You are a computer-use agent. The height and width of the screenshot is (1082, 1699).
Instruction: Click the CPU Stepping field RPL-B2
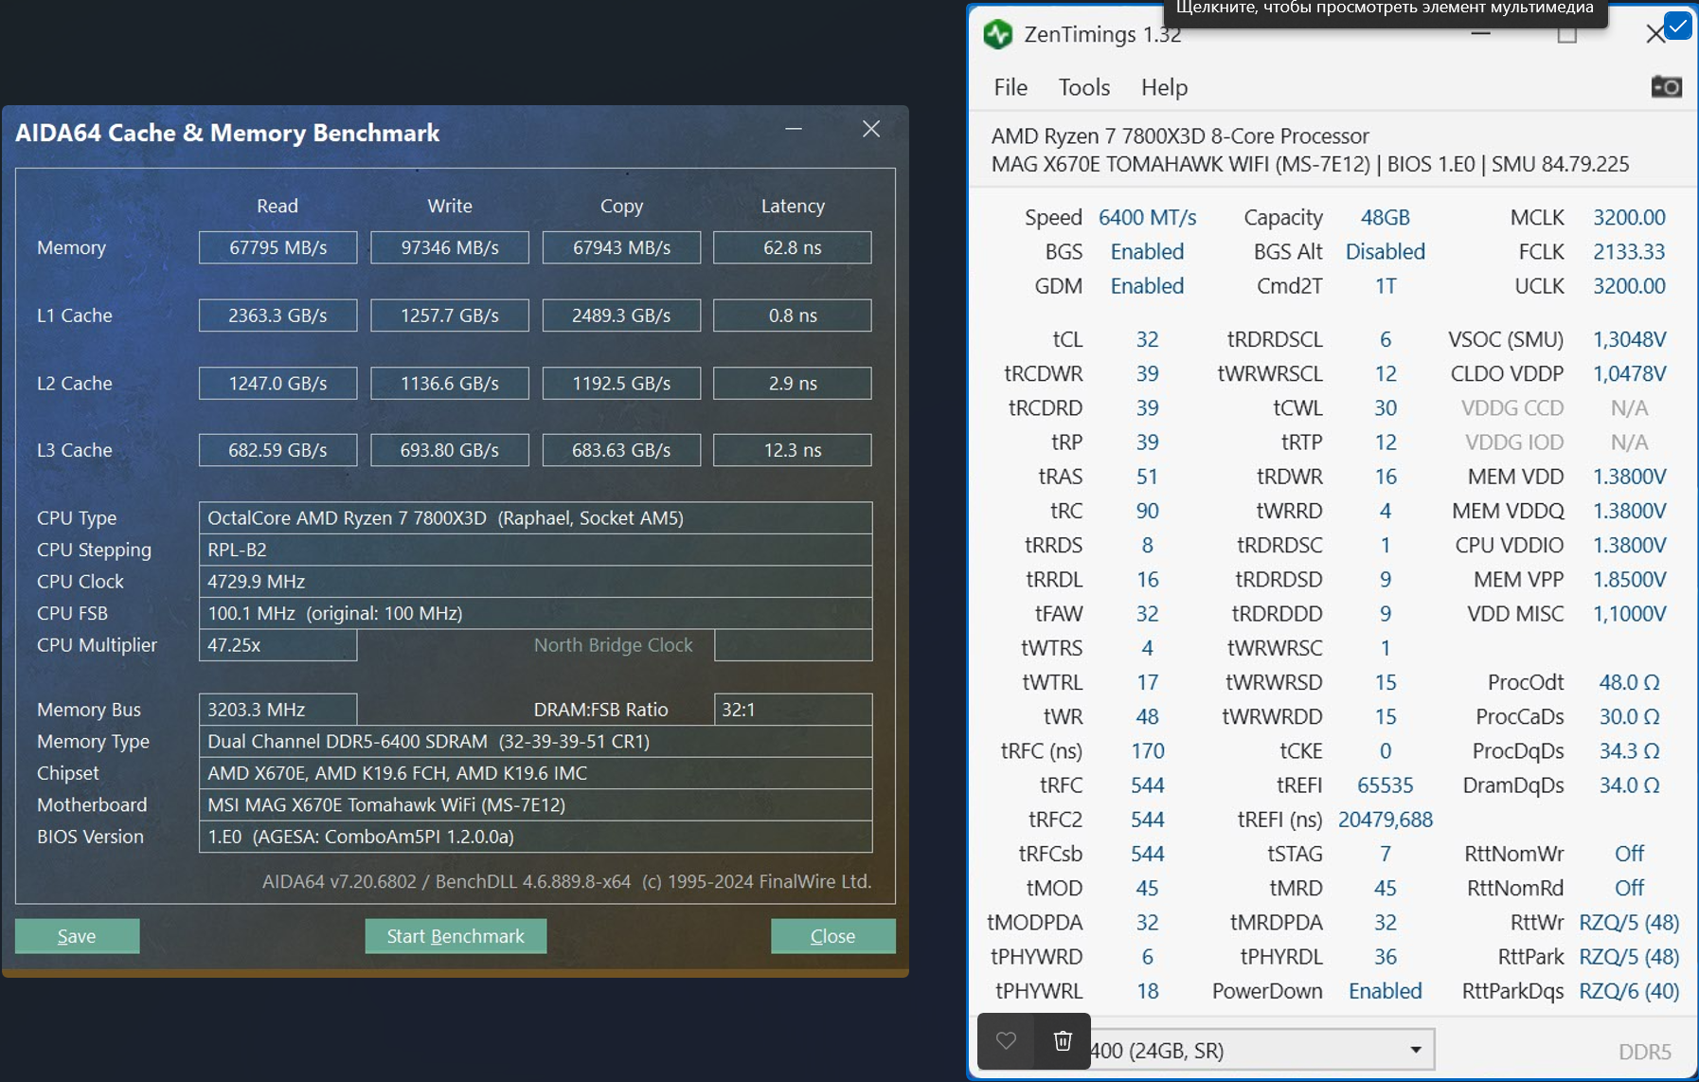535,550
